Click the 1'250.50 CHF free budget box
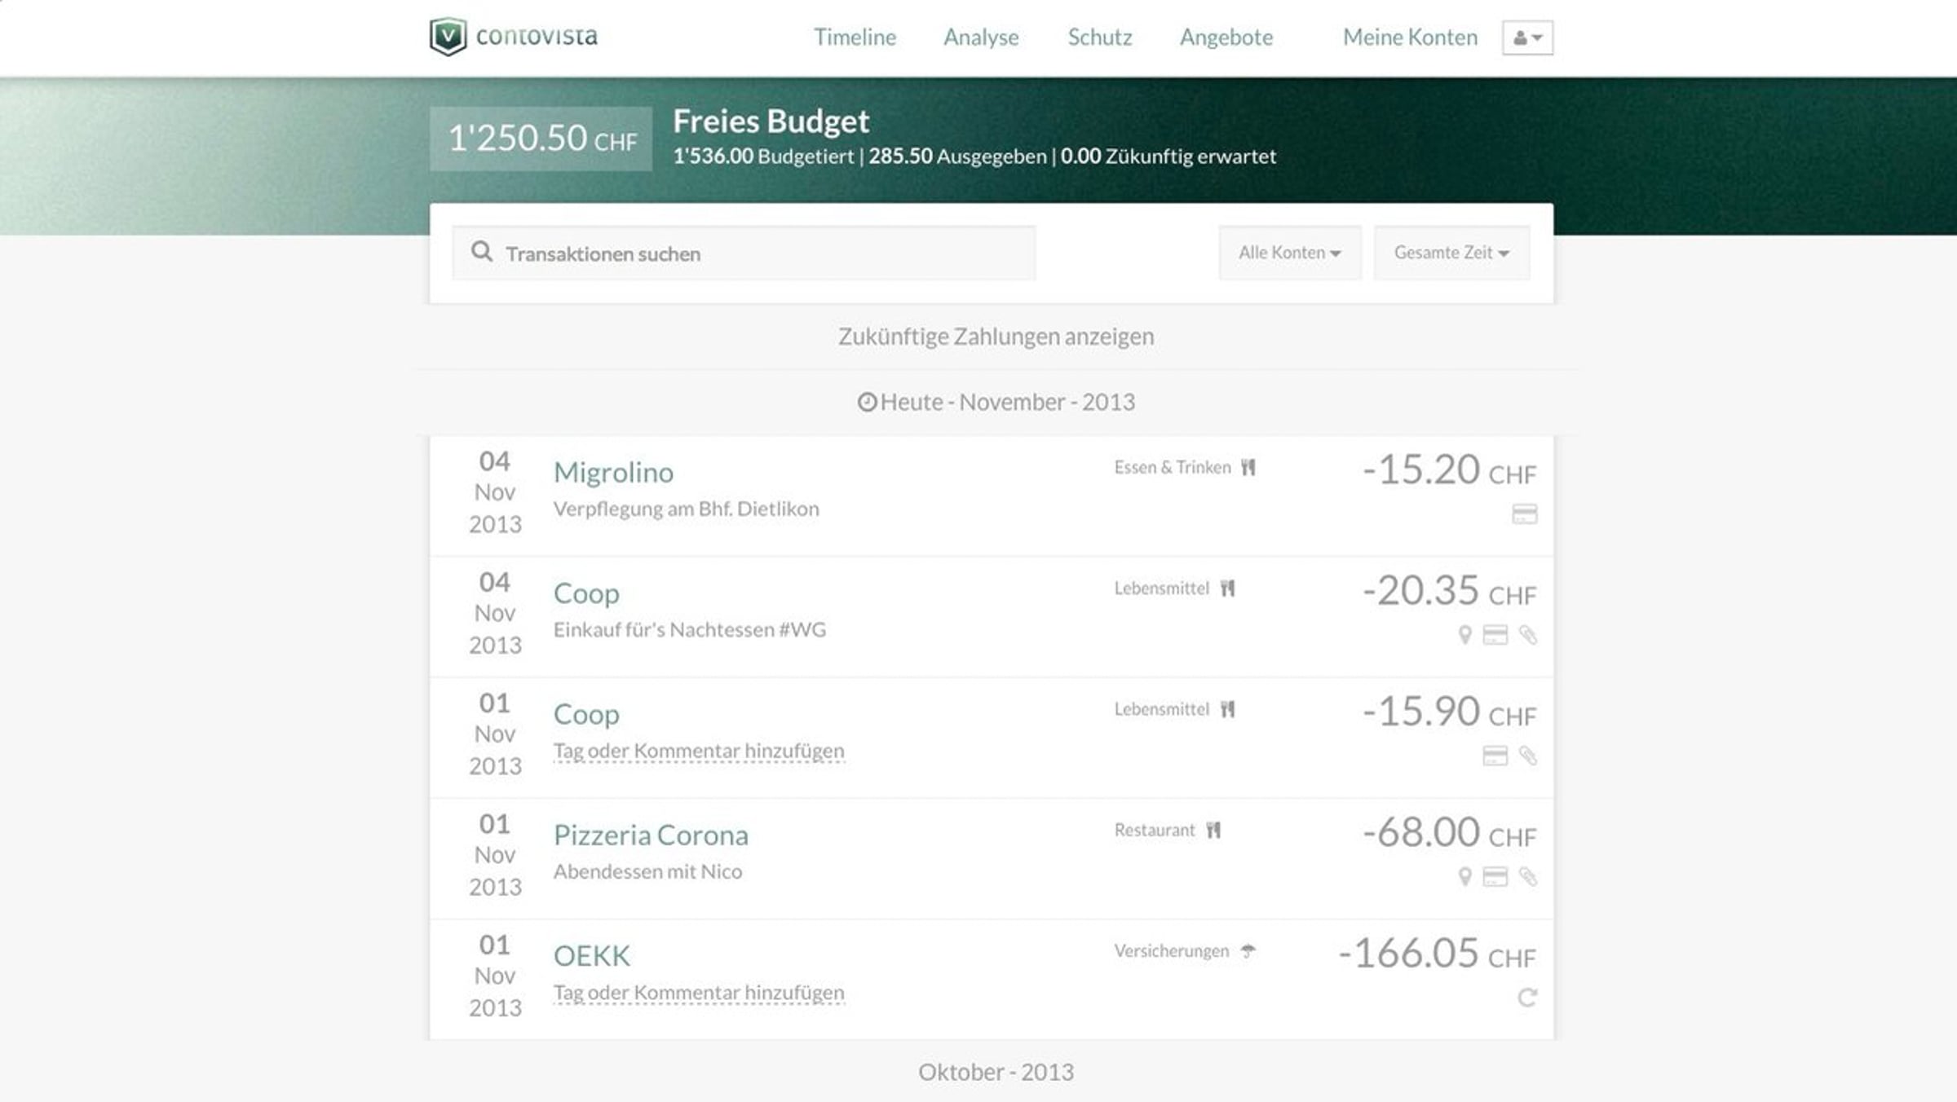 (x=541, y=139)
